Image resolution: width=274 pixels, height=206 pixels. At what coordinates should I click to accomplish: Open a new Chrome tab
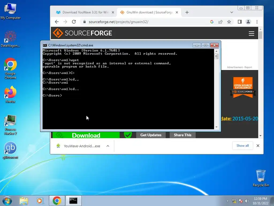click(x=187, y=12)
